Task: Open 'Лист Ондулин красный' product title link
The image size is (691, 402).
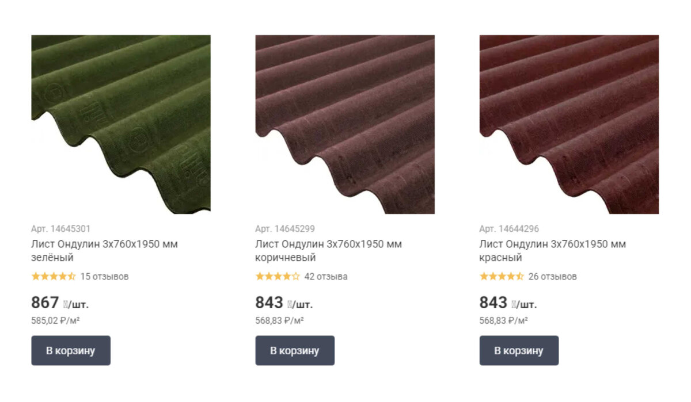Action: tap(553, 251)
